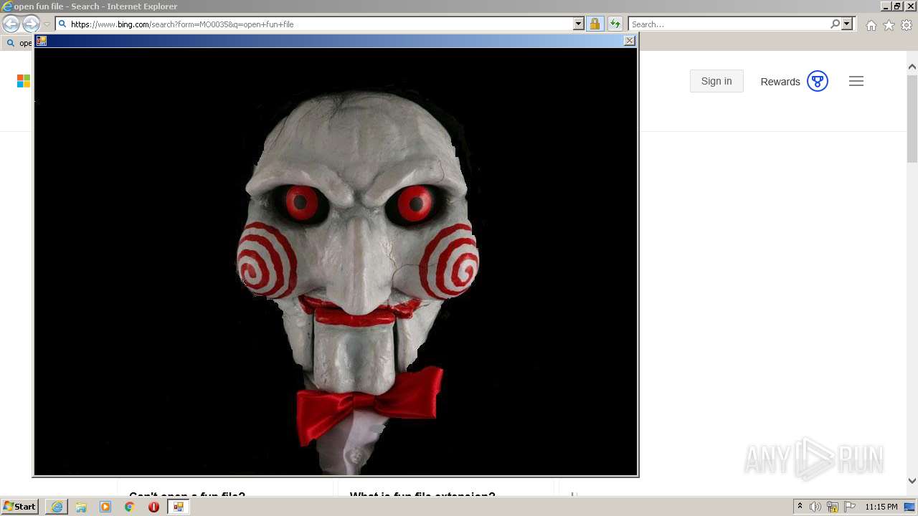The height and width of the screenshot is (516, 918).
Task: Show hidden system tray icons
Action: pos(800,507)
